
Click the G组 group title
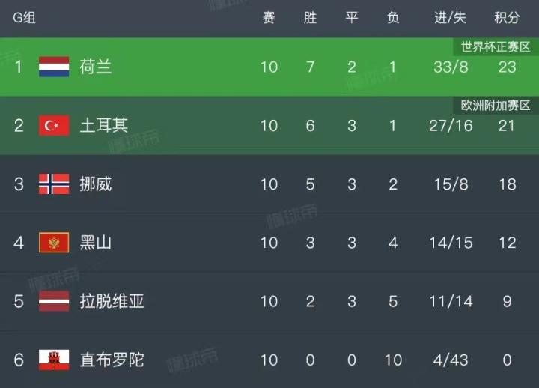24,18
